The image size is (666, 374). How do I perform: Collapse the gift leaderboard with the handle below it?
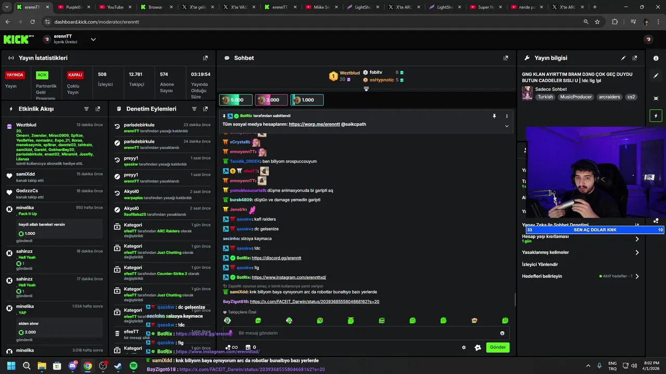(x=366, y=89)
